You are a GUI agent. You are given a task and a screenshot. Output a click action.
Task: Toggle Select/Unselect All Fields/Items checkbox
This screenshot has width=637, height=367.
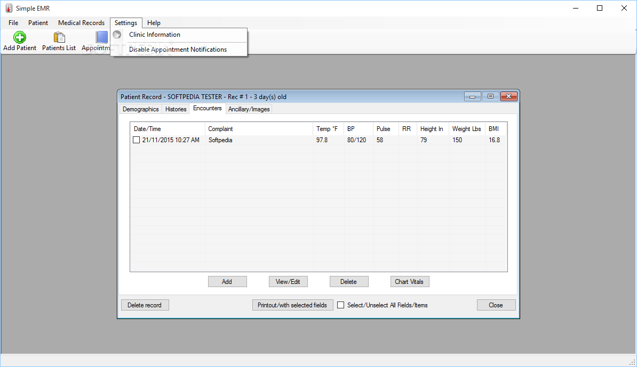click(341, 305)
